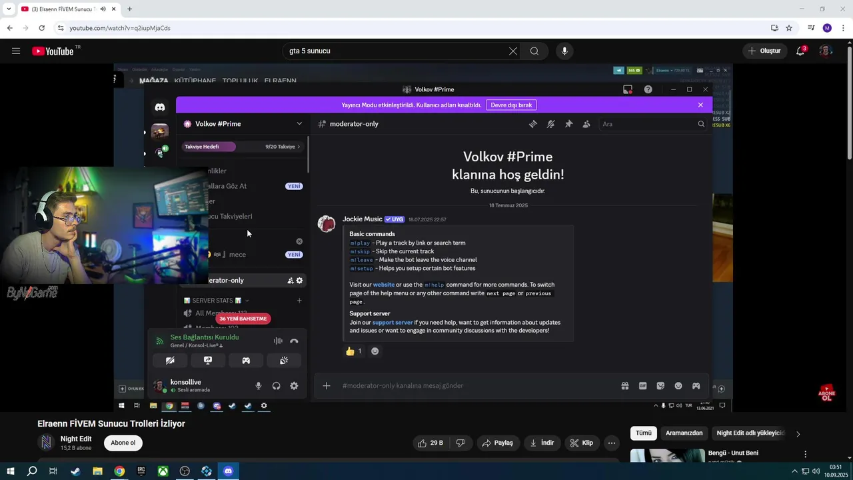Share your screen in voice panel
The width and height of the screenshot is (853, 480).
click(208, 360)
